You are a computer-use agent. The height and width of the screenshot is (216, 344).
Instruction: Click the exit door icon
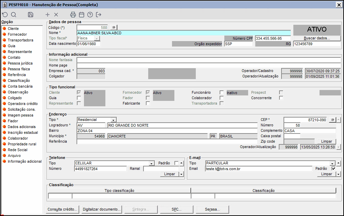point(99,15)
